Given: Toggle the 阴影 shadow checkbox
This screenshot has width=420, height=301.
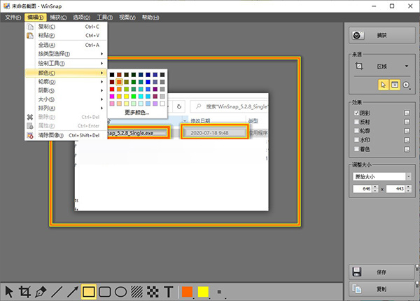Looking at the screenshot, I should [356, 113].
